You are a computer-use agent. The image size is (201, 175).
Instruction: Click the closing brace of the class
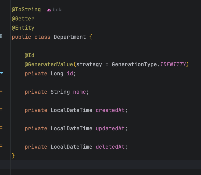click(x=13, y=156)
